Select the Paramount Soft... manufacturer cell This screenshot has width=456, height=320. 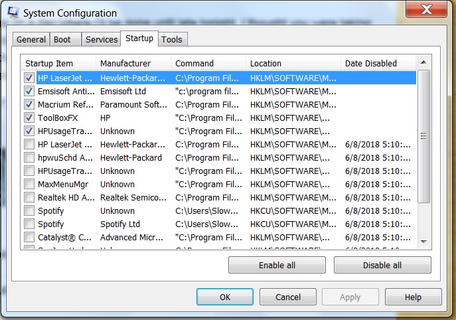coord(134,104)
